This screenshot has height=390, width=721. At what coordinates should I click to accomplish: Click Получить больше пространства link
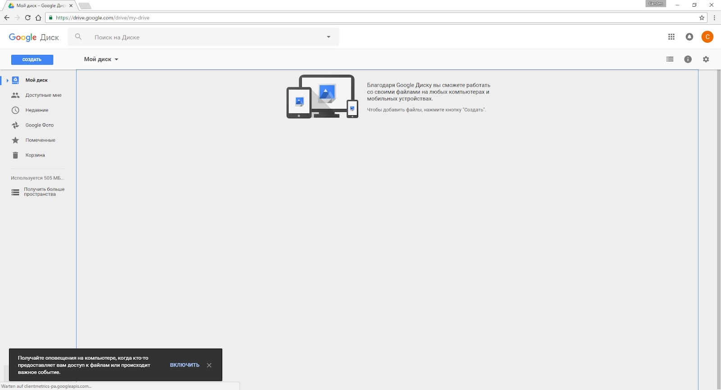point(44,192)
